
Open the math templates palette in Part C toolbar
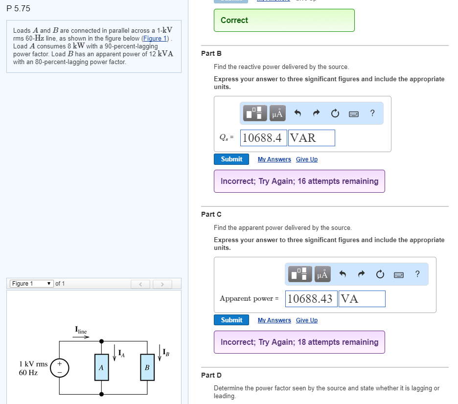click(x=299, y=274)
